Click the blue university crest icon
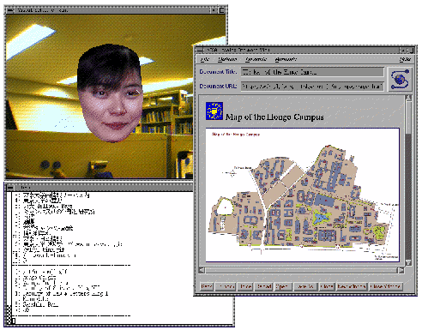Image resolution: width=422 pixels, height=330 pixels. coord(214,111)
